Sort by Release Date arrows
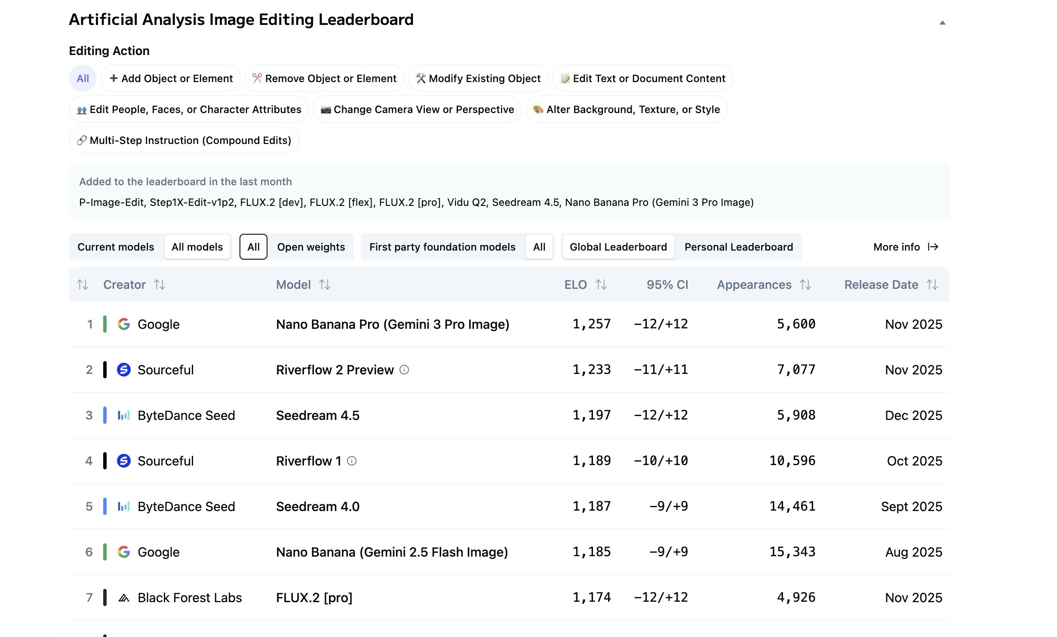 pyautogui.click(x=932, y=285)
